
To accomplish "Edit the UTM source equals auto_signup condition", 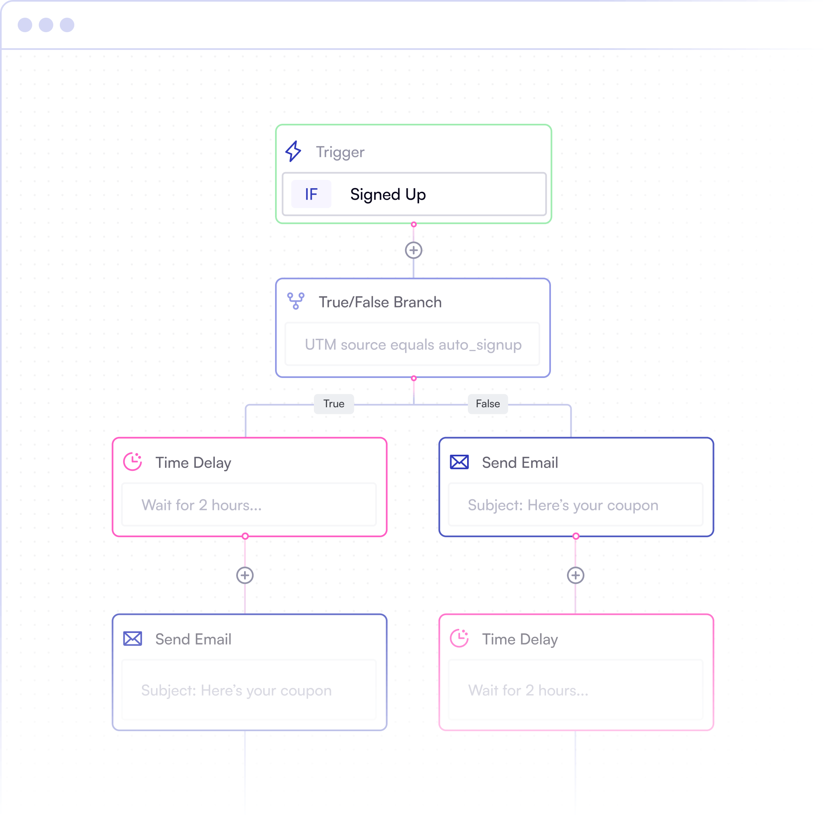I will tap(413, 344).
